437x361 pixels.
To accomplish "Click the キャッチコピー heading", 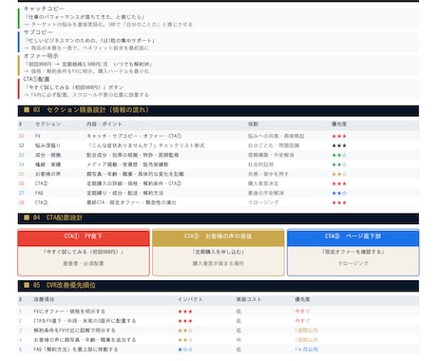I will (44, 9).
